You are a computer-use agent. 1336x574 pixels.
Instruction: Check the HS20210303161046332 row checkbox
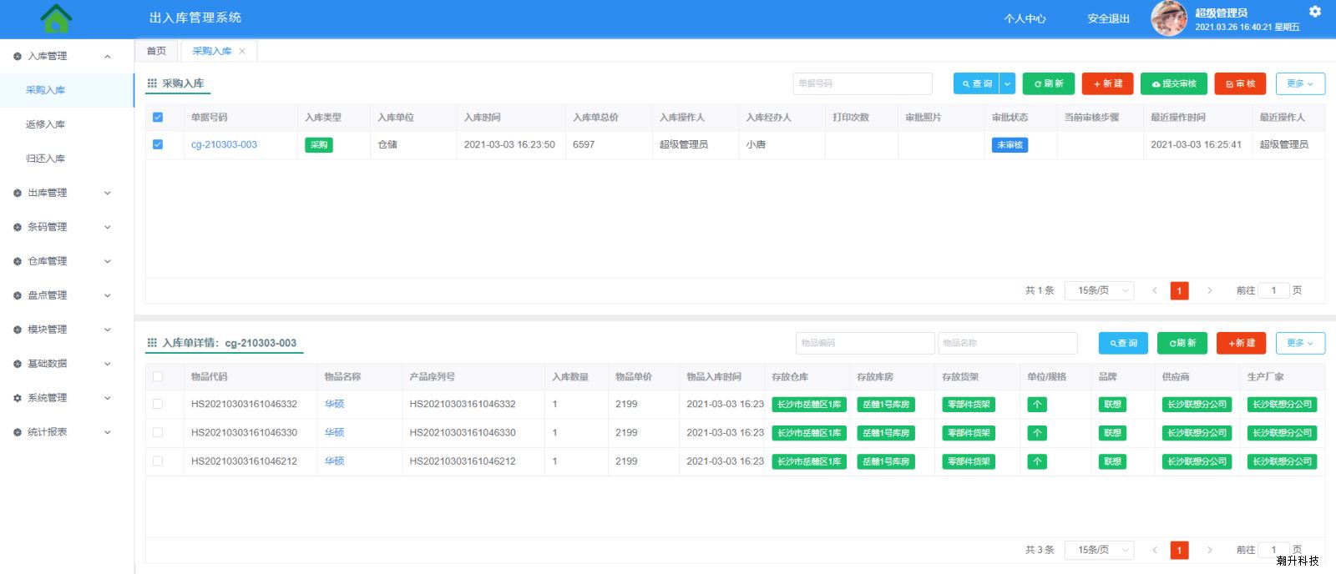point(158,404)
